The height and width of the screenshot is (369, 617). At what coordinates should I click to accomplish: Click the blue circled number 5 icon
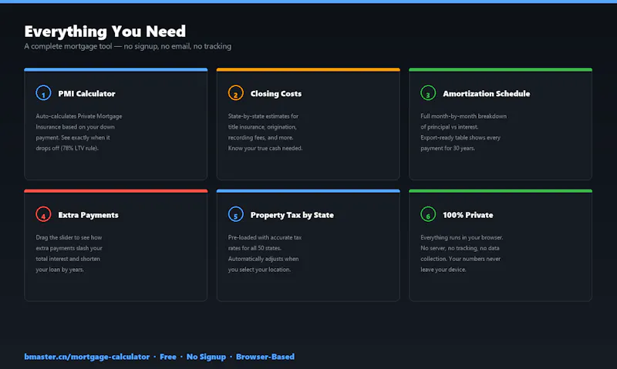(x=236, y=215)
